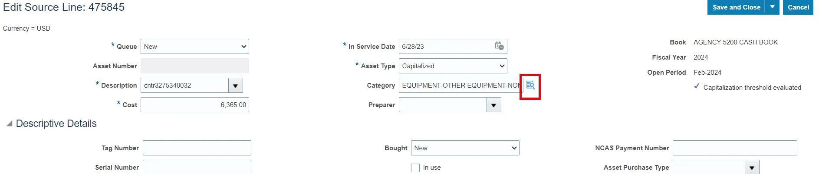
Task: Expand the Asset Purchase Type dropdown arrow
Action: pos(752,168)
